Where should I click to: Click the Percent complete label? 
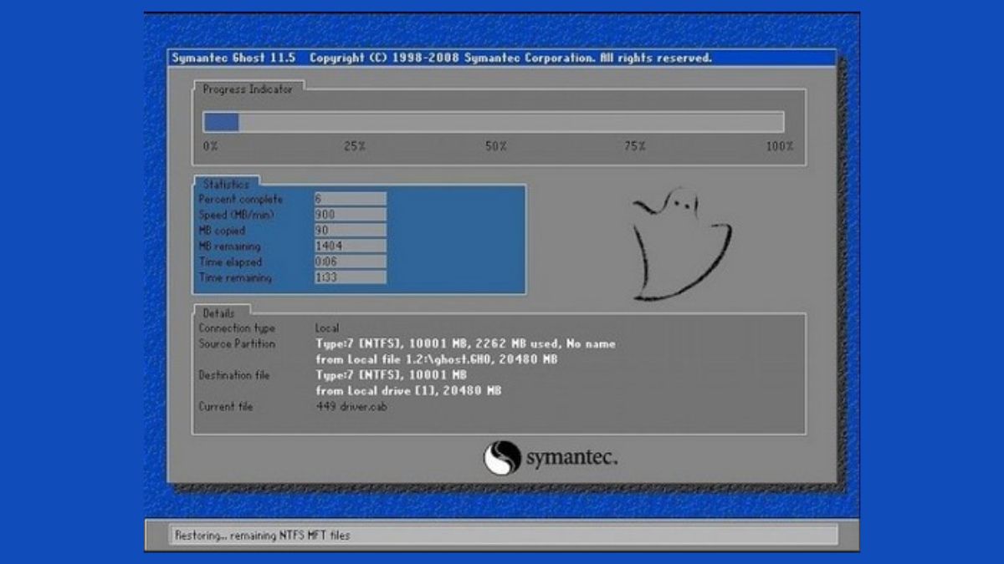(240, 200)
